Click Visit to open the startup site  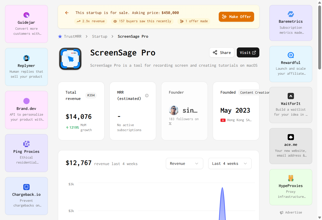tap(248, 52)
